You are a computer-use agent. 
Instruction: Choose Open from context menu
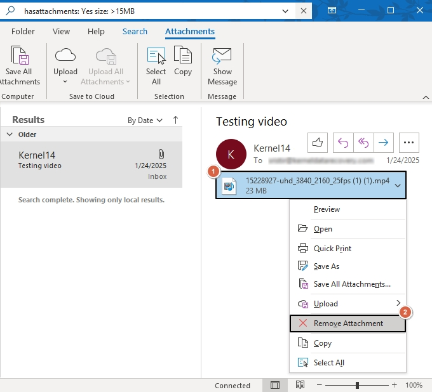[x=348, y=229]
